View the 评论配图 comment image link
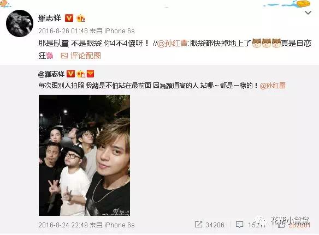 coord(85,56)
